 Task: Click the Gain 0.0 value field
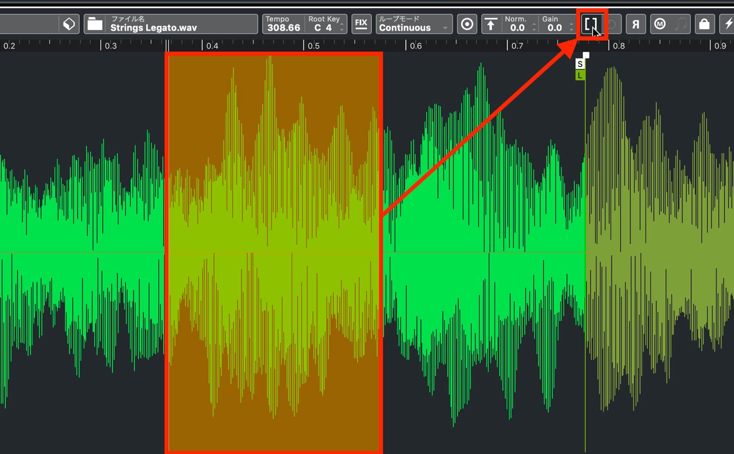[554, 28]
